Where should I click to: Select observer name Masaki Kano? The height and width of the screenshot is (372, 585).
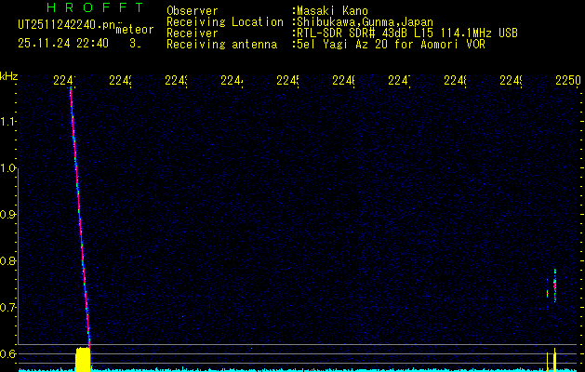[332, 11]
